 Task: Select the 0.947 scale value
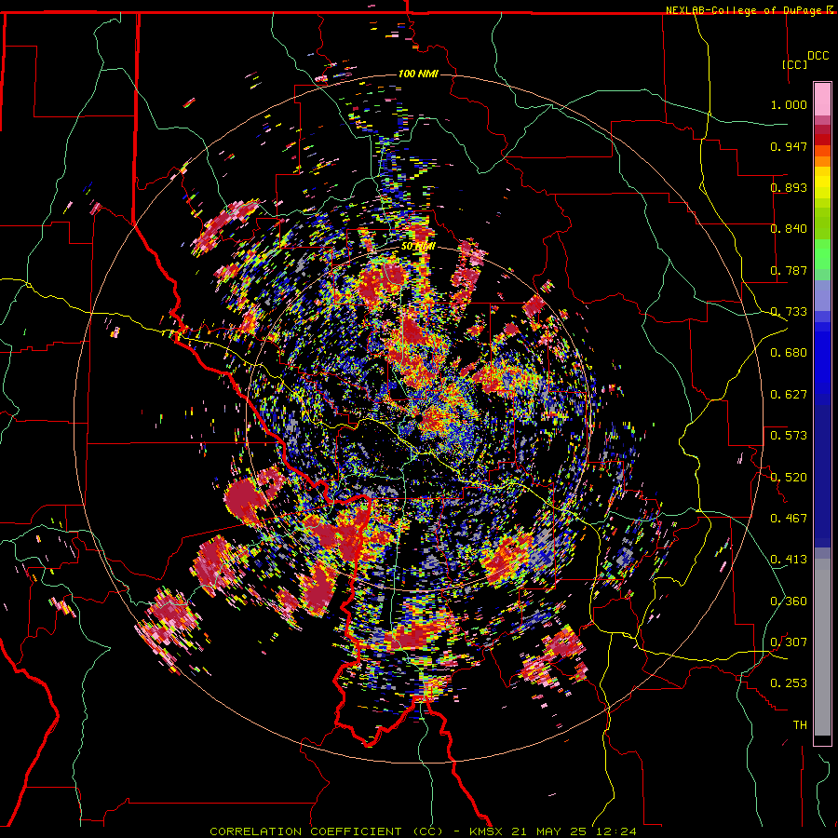click(x=789, y=146)
